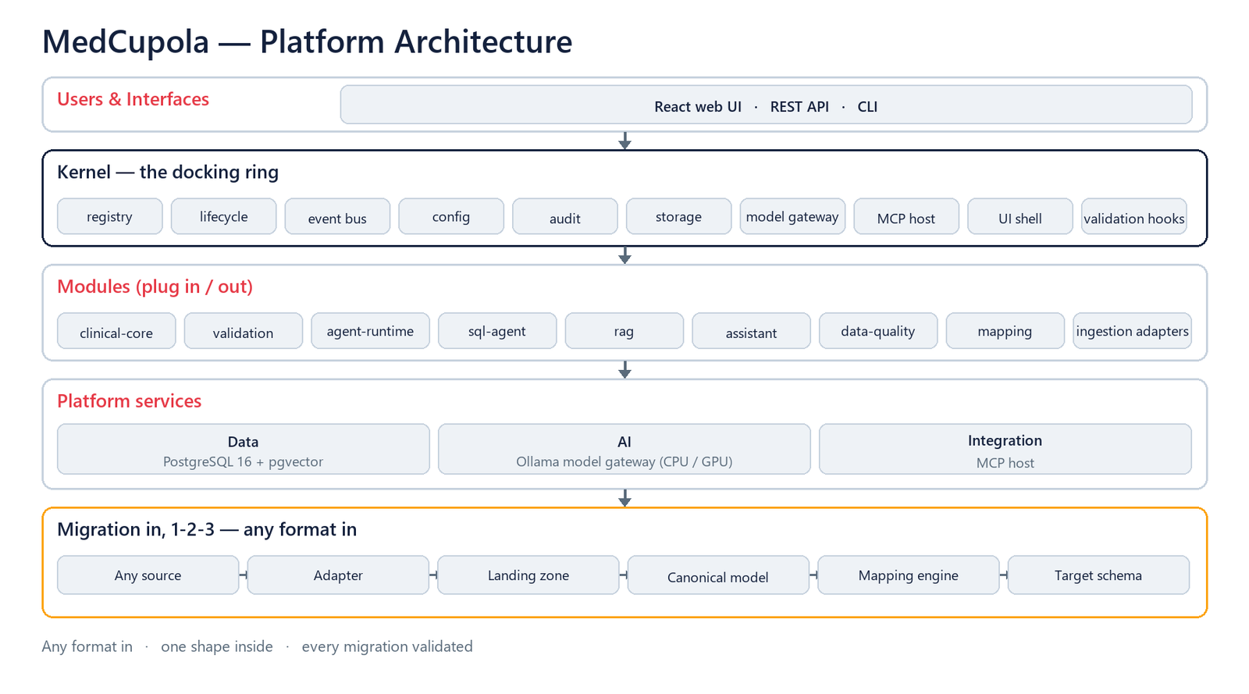Select 'Migration in, 1-2-3 — any format in' heading
The width and height of the screenshot is (1249, 694).
207,529
